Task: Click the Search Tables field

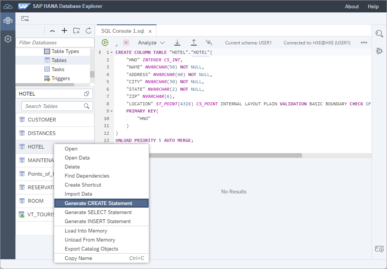Action: [x=57, y=106]
